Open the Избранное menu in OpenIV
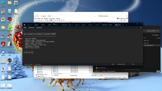The image size is (162, 91). pos(46,18)
